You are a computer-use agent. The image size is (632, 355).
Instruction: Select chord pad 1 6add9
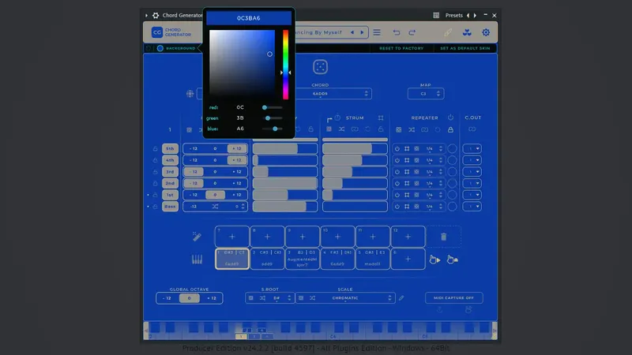pos(231,259)
